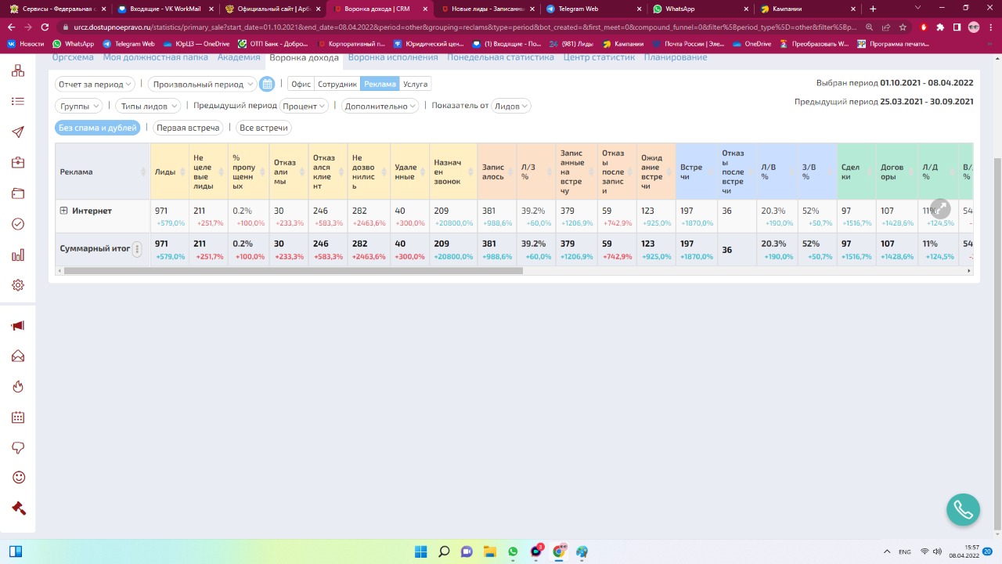Click the gavel icon in the sidebar
Image resolution: width=1002 pixels, height=564 pixels.
pyautogui.click(x=19, y=508)
